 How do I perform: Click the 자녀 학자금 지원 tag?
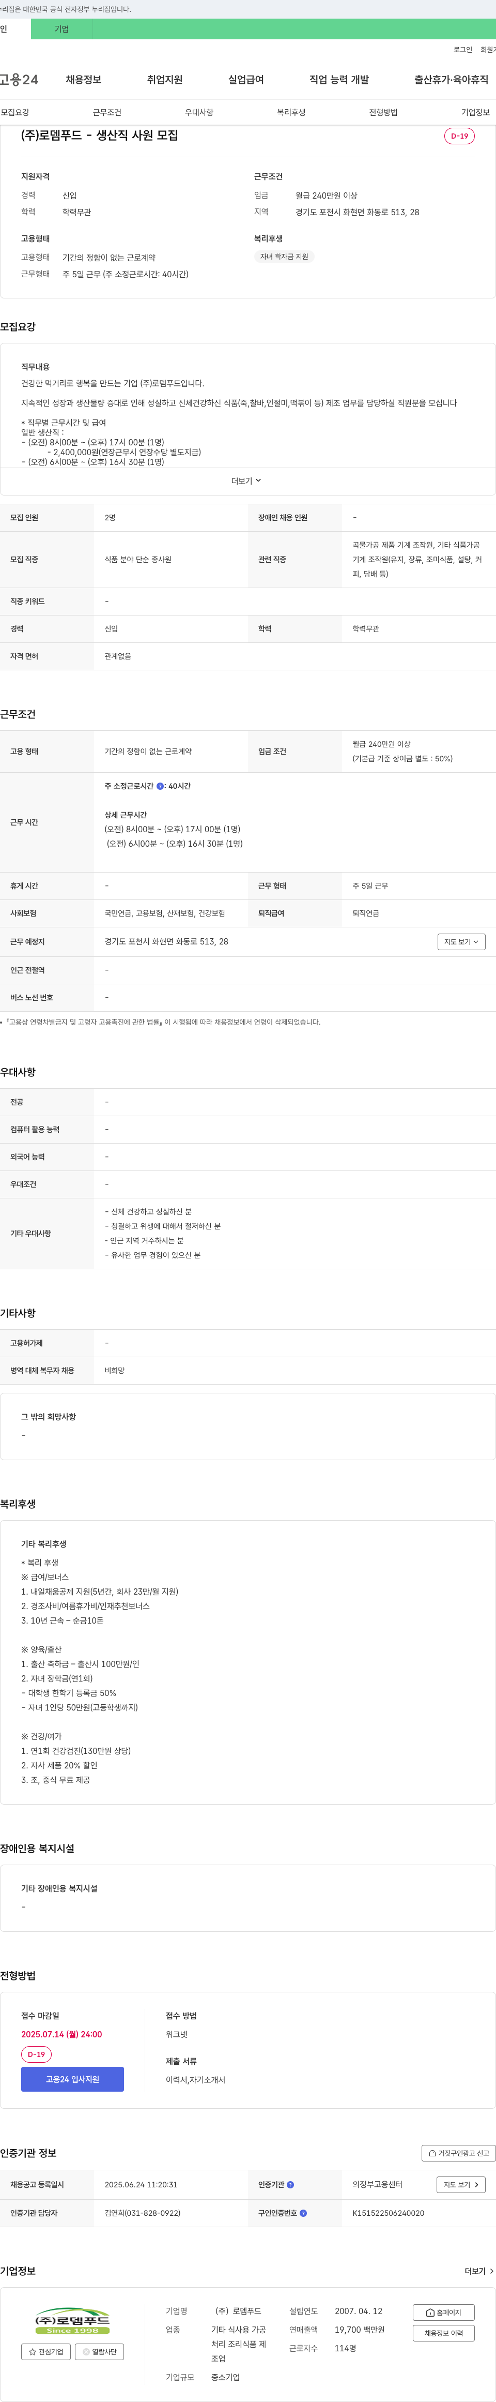(x=284, y=257)
